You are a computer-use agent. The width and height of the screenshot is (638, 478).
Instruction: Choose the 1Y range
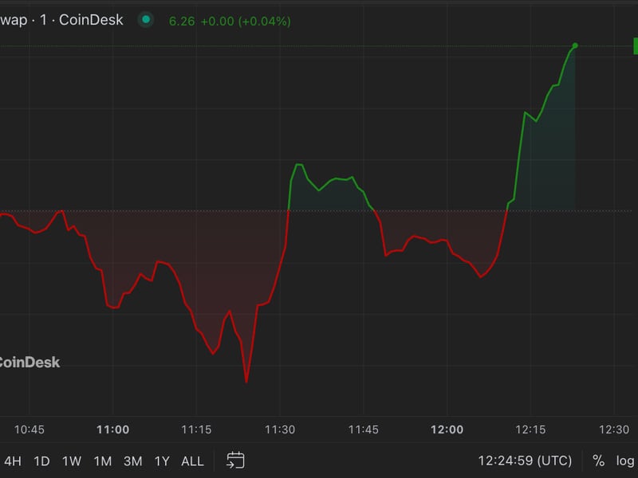162,460
